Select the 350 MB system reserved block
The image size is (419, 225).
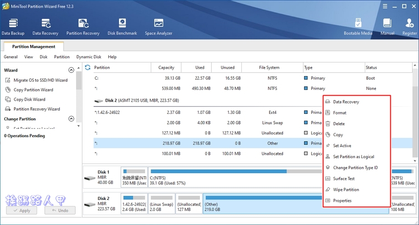[x=134, y=177]
